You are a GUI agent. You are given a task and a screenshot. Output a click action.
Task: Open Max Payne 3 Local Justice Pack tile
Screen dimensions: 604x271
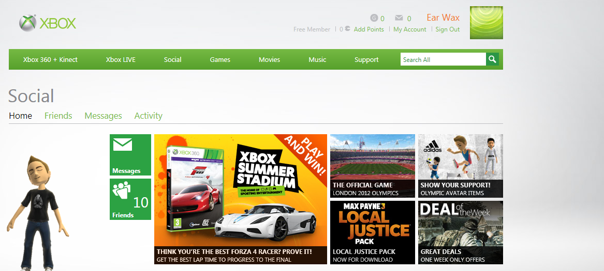click(x=373, y=232)
